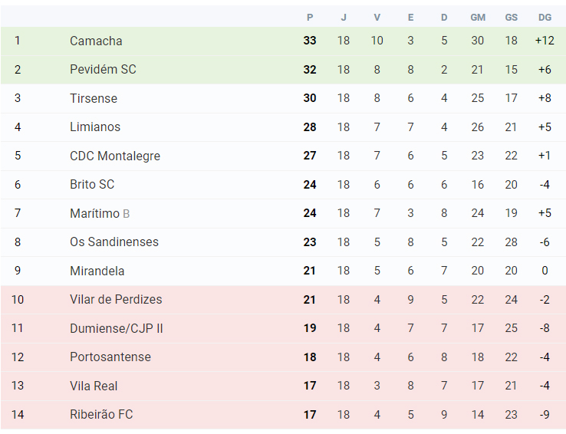
Task: Open the Camacha team link
Action: coord(96,41)
